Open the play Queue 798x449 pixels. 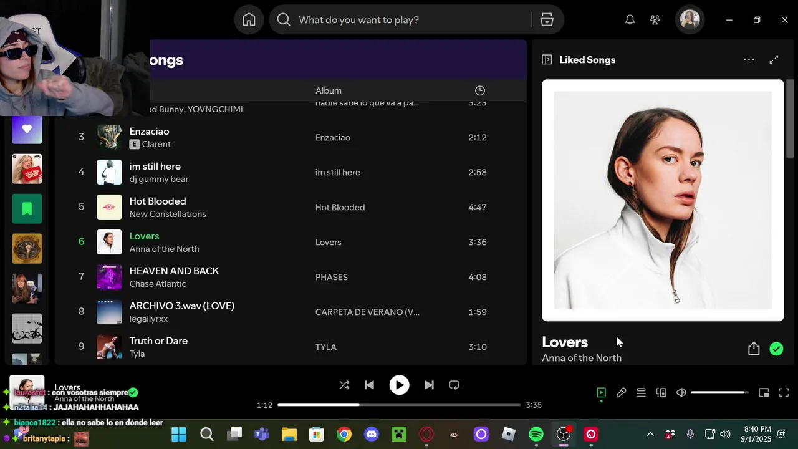(641, 392)
